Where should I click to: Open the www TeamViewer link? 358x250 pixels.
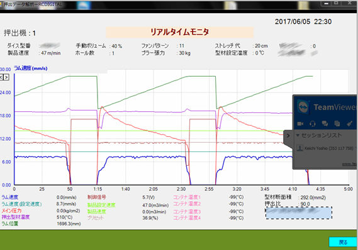[x=349, y=164]
